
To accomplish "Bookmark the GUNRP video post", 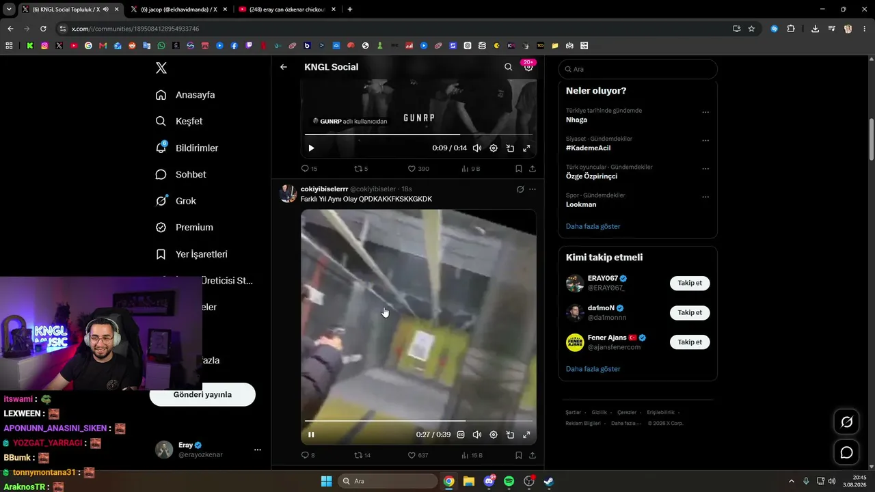I will click(x=519, y=169).
